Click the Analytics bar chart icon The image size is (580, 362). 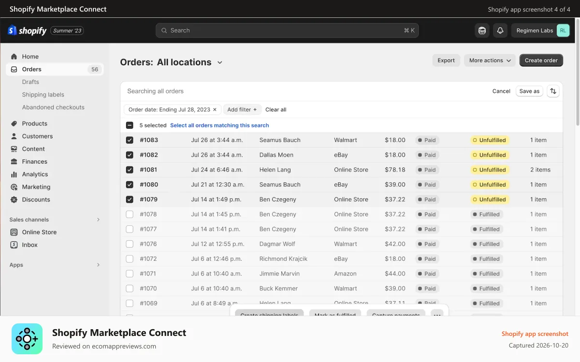tap(14, 174)
